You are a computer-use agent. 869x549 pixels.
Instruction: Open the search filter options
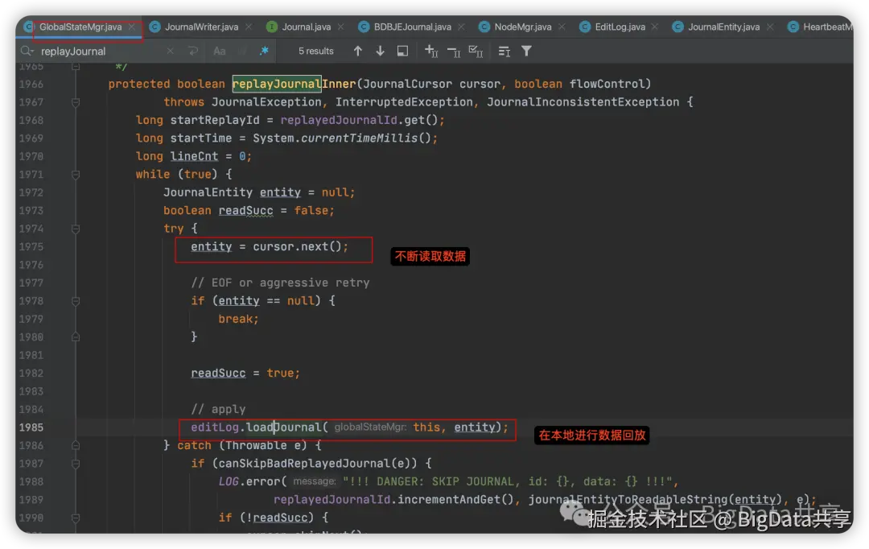pos(526,51)
